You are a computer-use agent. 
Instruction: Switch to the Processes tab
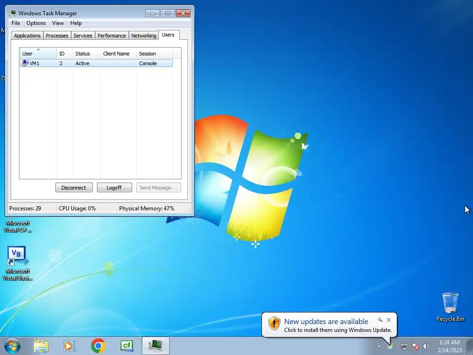pyautogui.click(x=57, y=35)
